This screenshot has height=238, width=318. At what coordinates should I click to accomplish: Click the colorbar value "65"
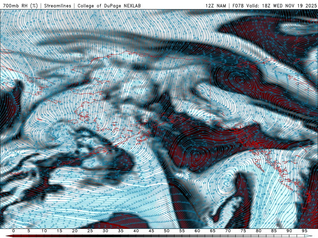[x=213, y=231]
